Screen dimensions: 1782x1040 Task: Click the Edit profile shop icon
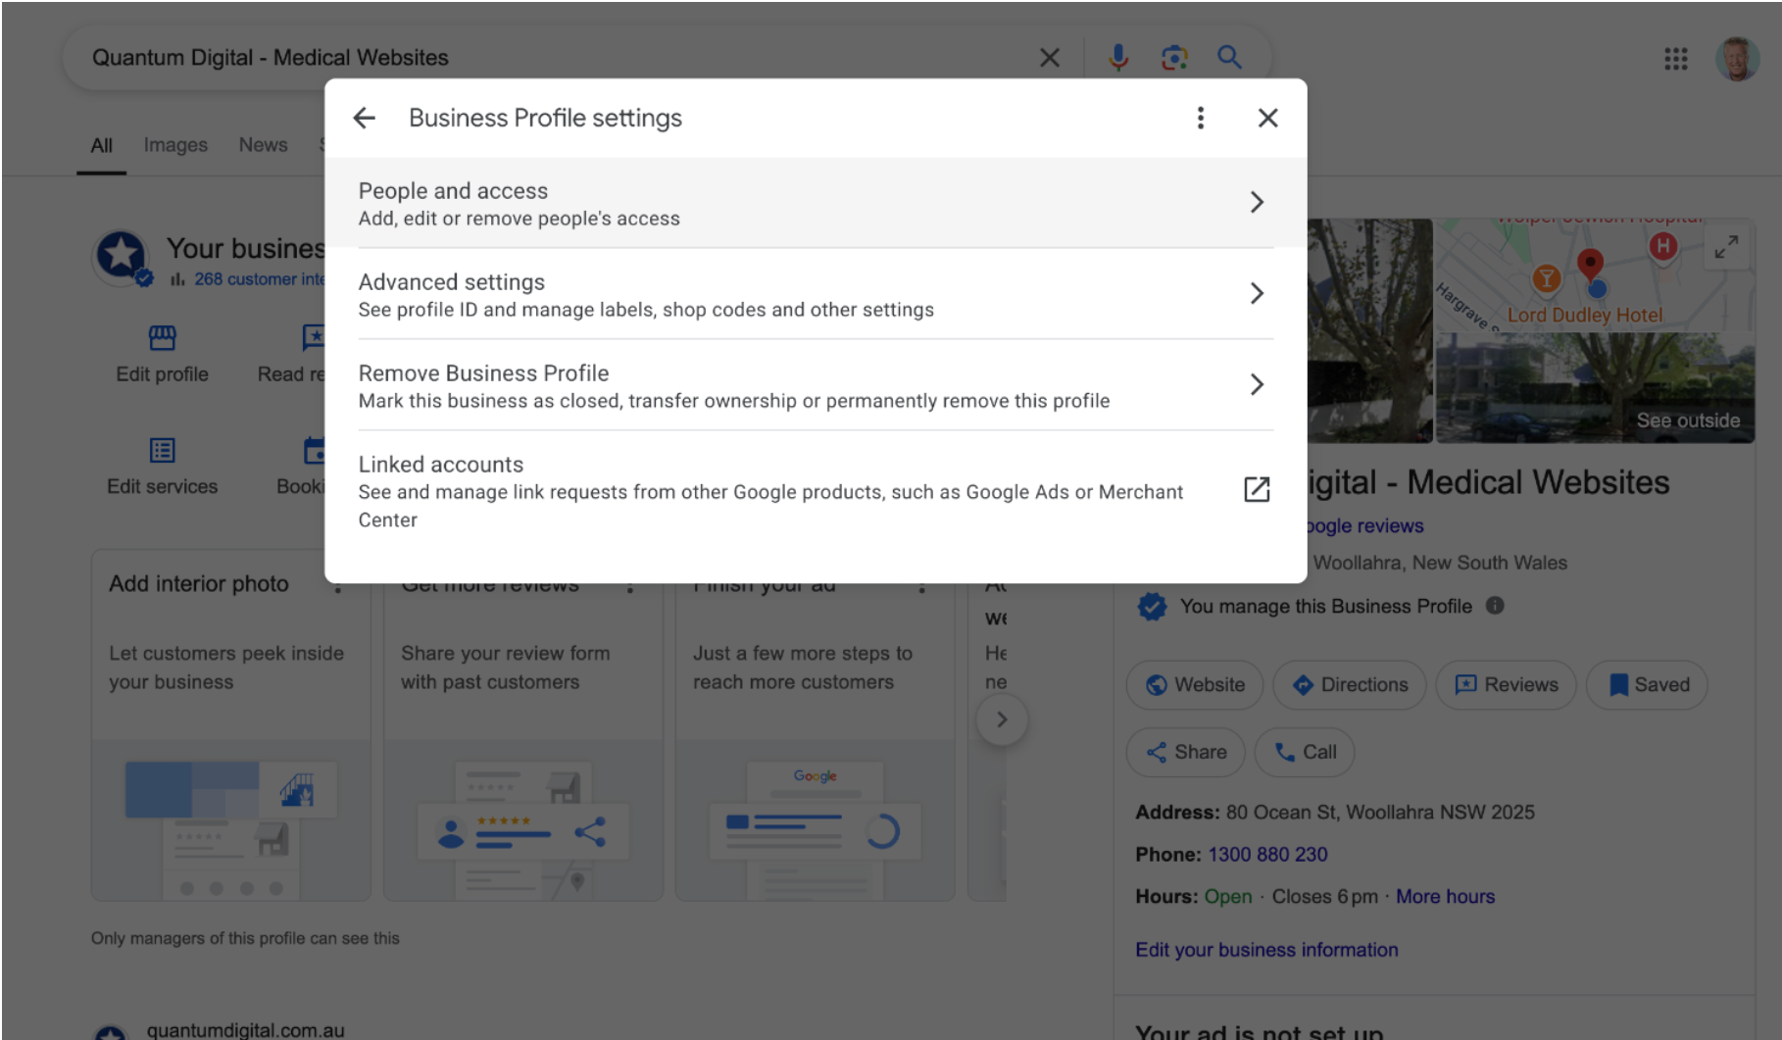coord(162,338)
